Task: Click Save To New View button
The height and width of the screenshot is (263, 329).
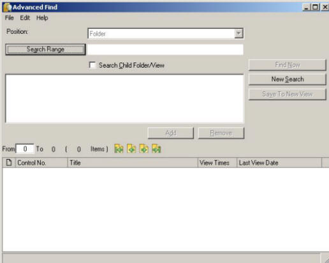Action: pyautogui.click(x=288, y=94)
